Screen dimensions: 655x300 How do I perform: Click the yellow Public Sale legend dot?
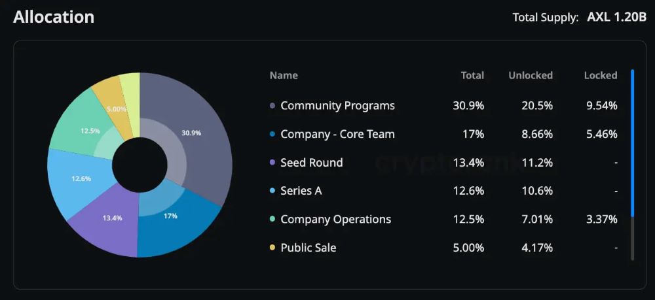tap(272, 248)
